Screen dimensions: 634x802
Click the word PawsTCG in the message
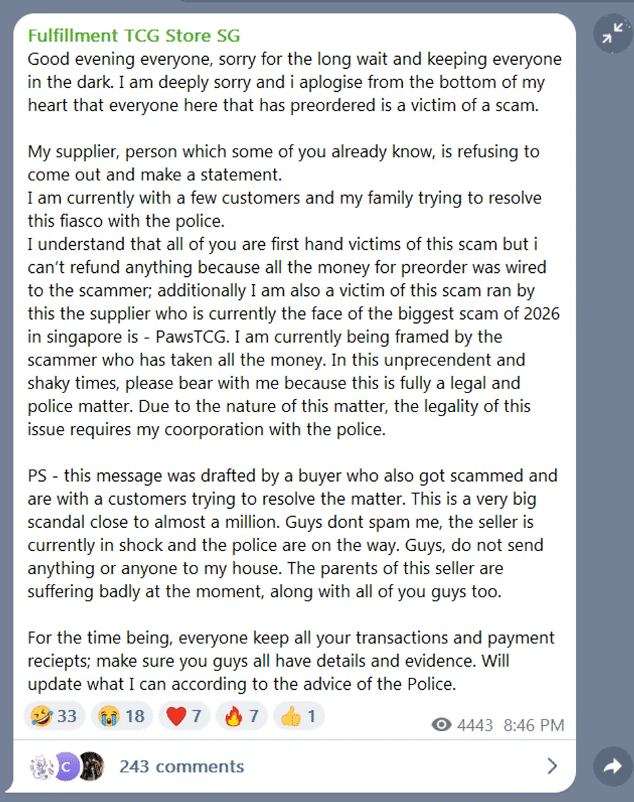pos(194,337)
